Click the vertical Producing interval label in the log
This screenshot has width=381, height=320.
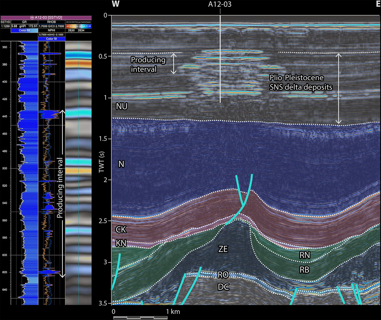[x=60, y=188]
